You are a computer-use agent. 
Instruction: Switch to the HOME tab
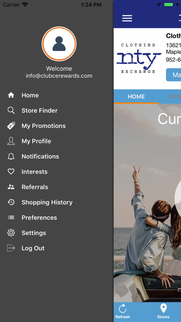136,97
